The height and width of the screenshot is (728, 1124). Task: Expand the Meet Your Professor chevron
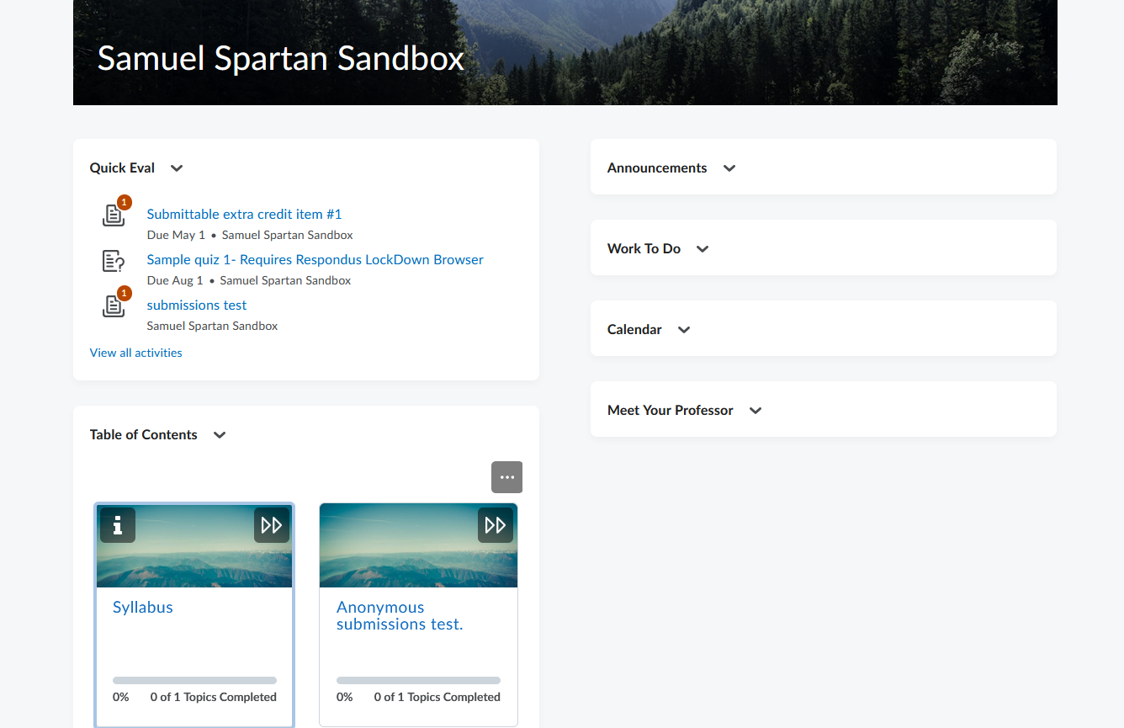(x=756, y=411)
